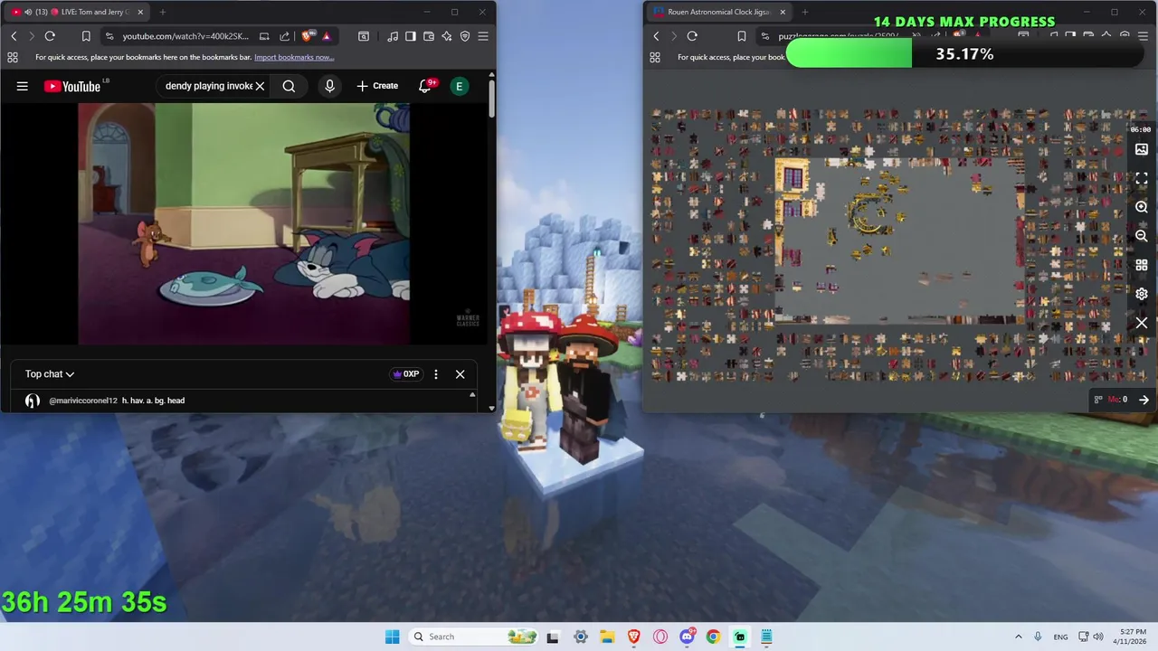The height and width of the screenshot is (651, 1158).
Task: Collapse chat using the small up arrow
Action: [471, 395]
